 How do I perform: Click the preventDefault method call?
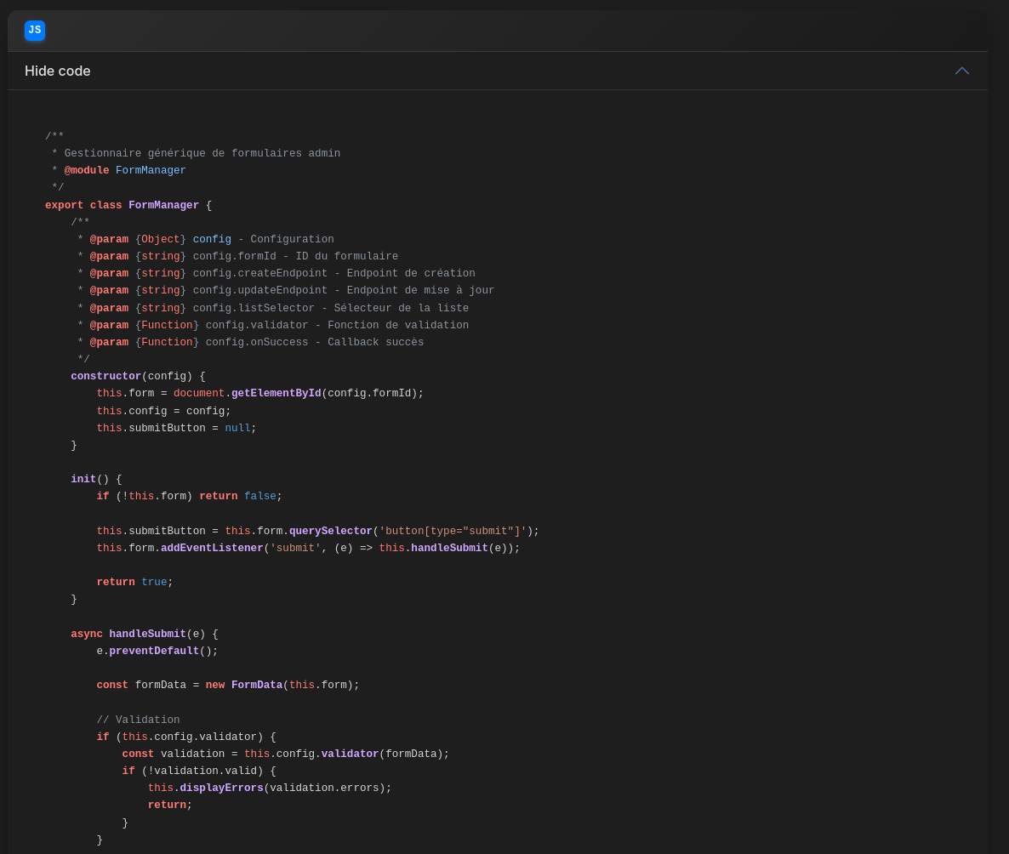pyautogui.click(x=154, y=652)
